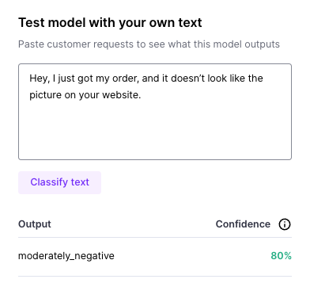
Task: Click the word "outputs" in the subtitle
Action: point(262,44)
